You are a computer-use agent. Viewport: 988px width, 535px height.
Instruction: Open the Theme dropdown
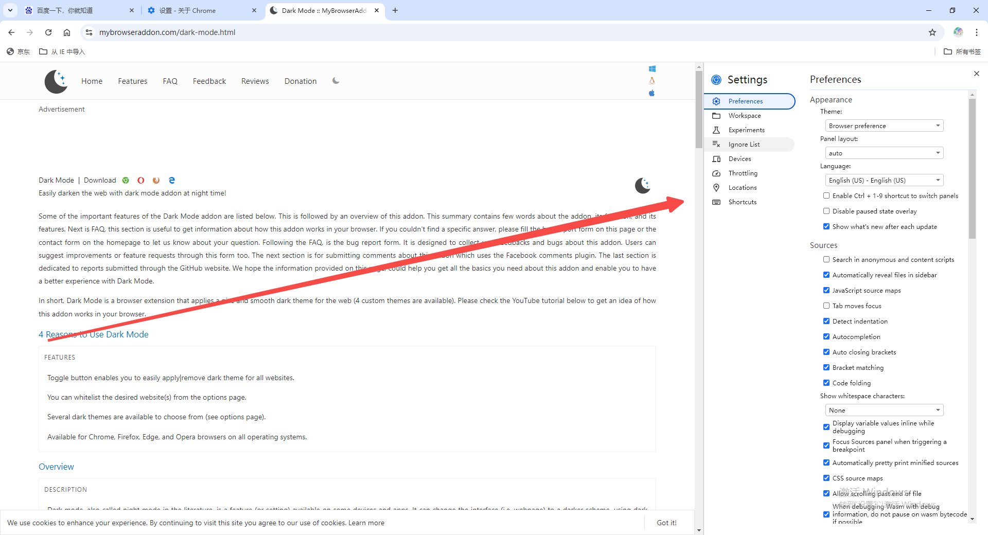coord(884,126)
